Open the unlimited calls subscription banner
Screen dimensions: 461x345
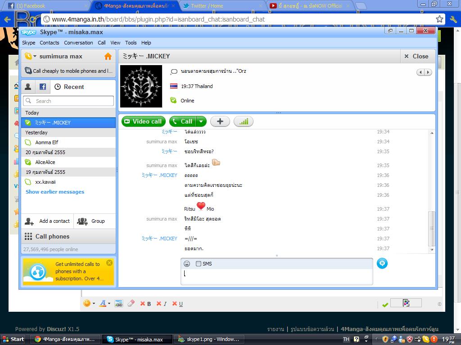[x=68, y=271]
